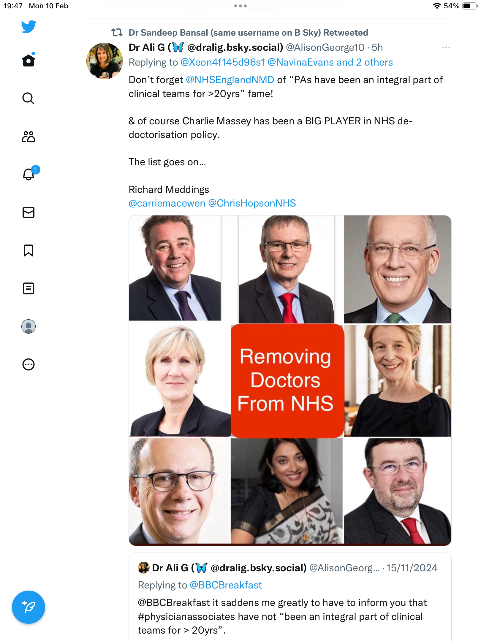Open @BBCBreakfast reply link in quoted tweet

point(226,585)
